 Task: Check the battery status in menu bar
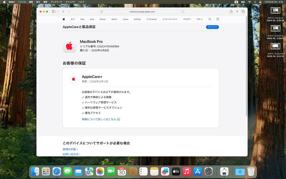[x=243, y=2]
